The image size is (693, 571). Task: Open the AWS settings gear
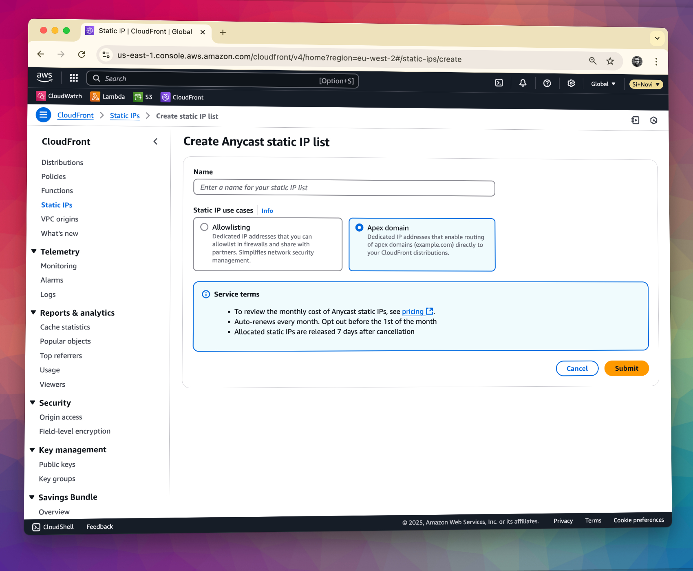(x=571, y=83)
